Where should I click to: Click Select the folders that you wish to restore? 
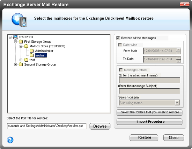(149, 113)
